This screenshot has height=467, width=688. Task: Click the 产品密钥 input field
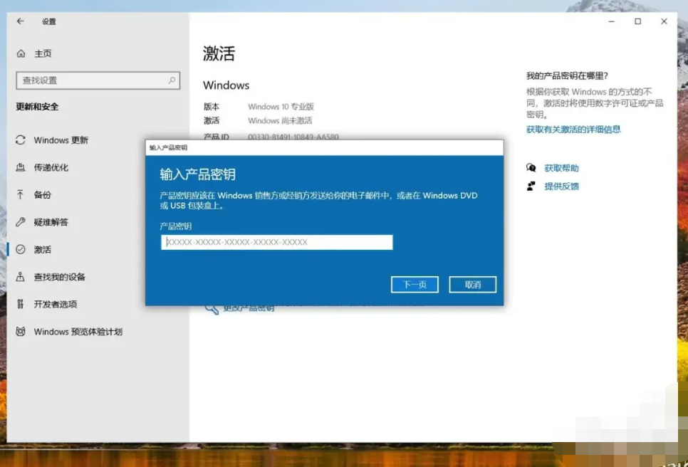[276, 242]
